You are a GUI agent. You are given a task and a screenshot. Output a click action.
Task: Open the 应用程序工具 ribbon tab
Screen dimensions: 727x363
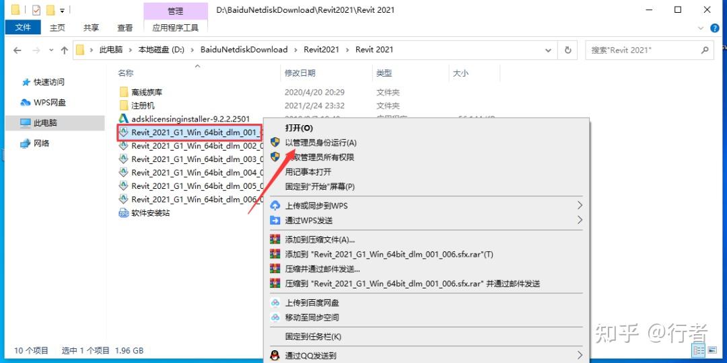coord(175,28)
